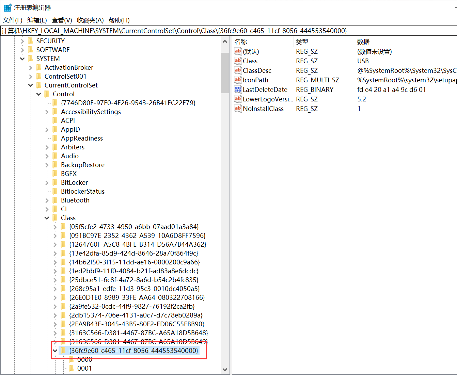Click the REG_BINARY icon next to LastDeleteDate
The height and width of the screenshot is (375, 457).
click(x=238, y=89)
